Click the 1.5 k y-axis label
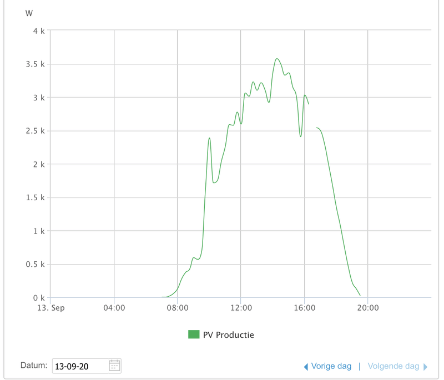The height and width of the screenshot is (380, 444). coord(35,197)
